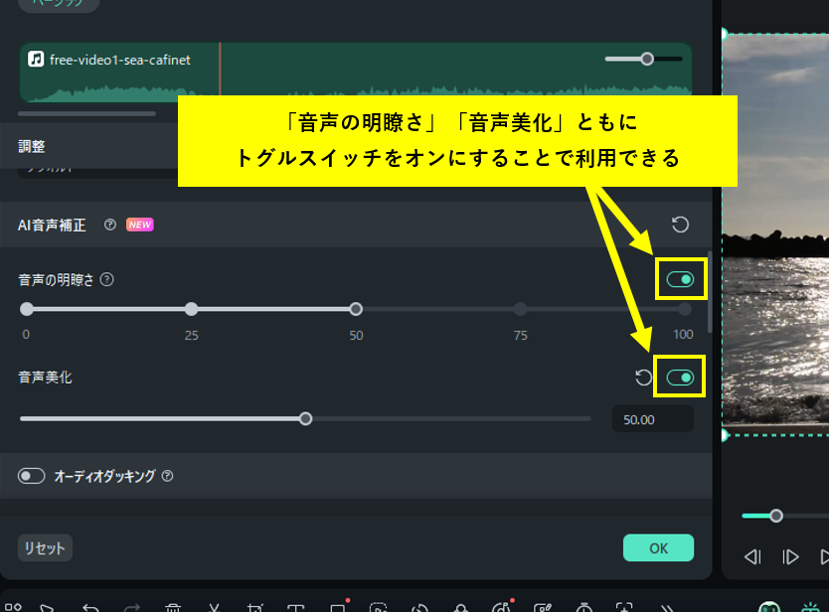Select the Delete (trash) tool
The width and height of the screenshot is (829, 612).
pyautogui.click(x=174, y=607)
